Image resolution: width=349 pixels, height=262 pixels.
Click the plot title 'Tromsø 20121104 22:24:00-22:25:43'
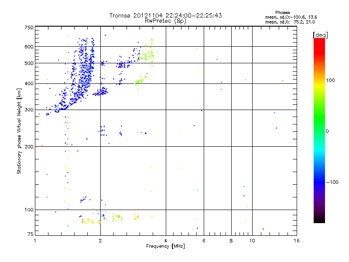coord(165,15)
